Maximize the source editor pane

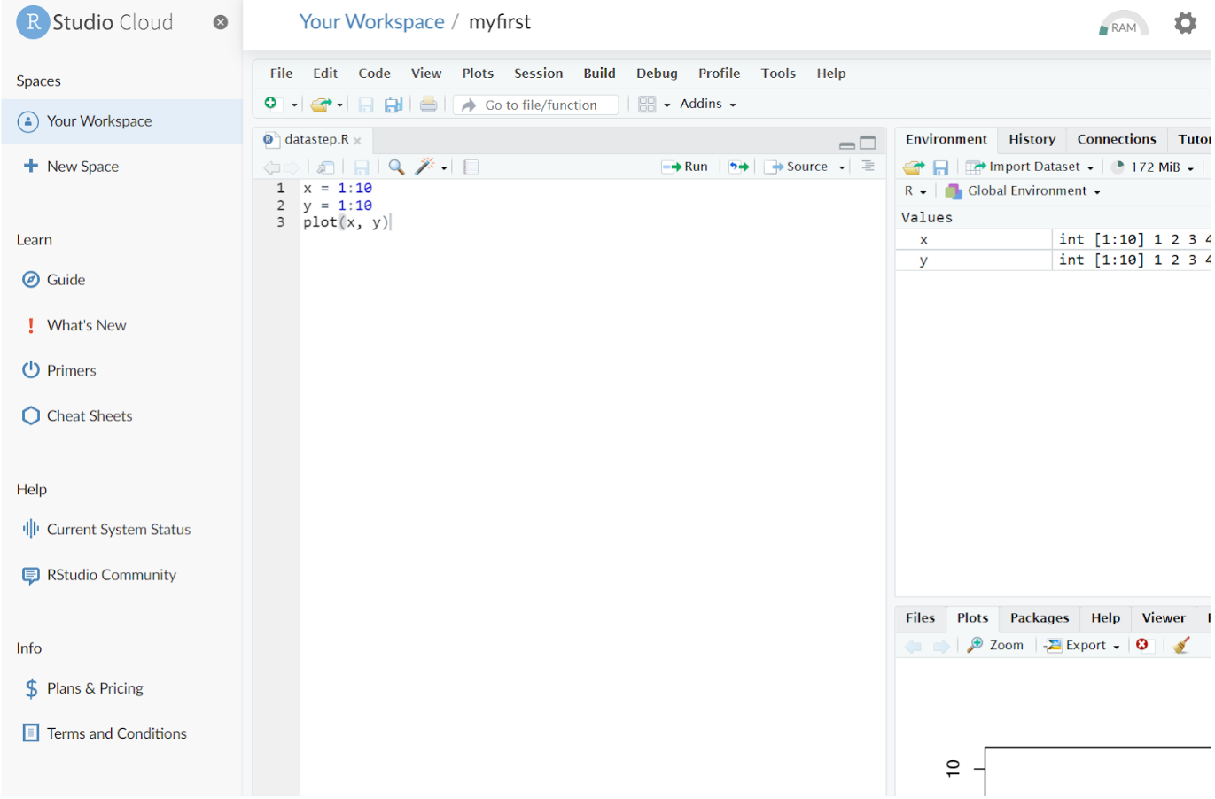868,143
